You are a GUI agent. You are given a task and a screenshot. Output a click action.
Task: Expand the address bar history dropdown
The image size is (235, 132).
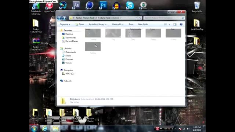(136, 18)
